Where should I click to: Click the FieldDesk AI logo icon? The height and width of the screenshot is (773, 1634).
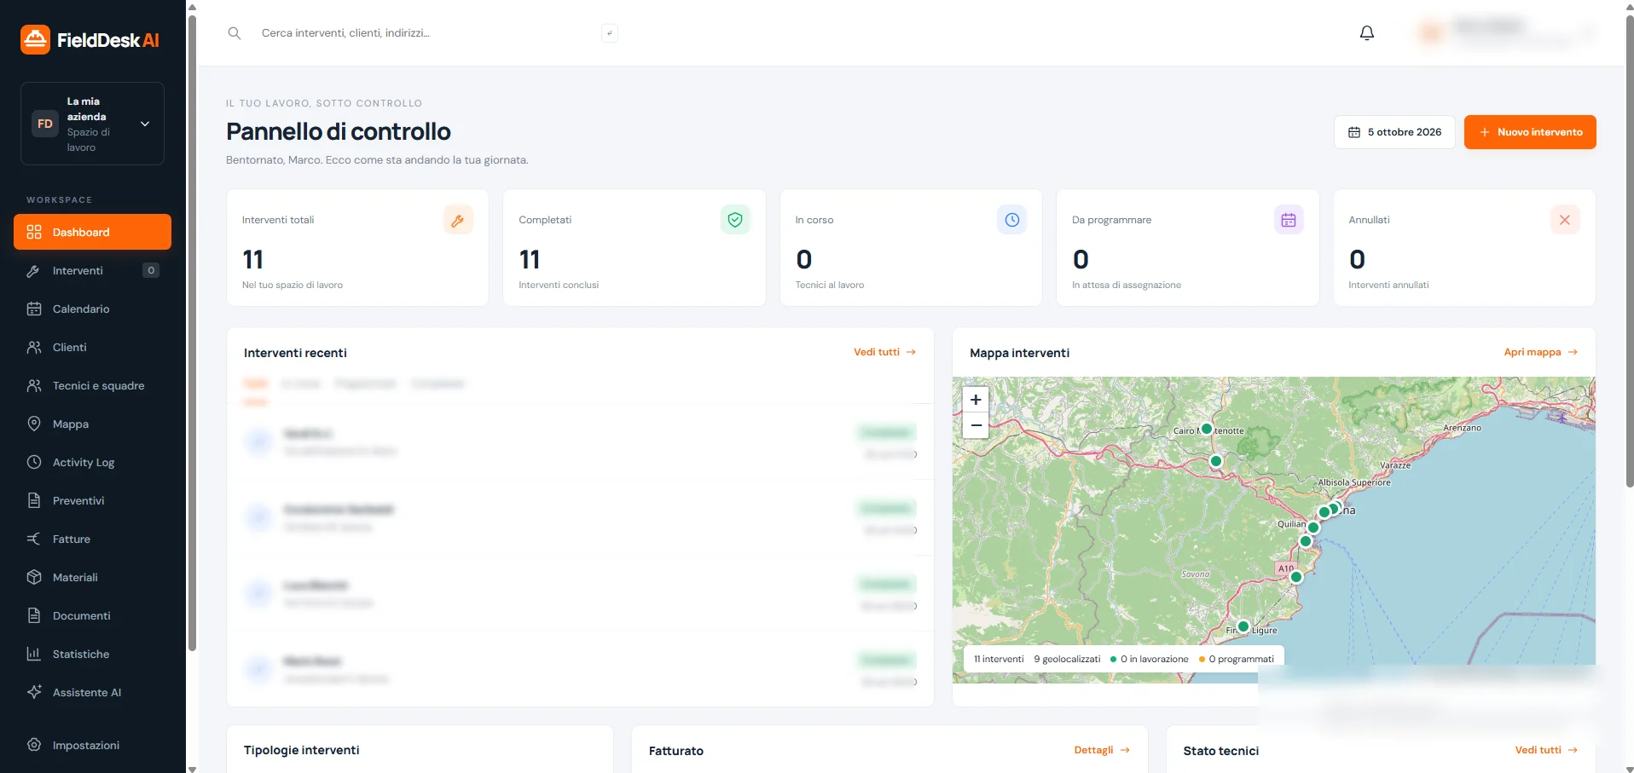coord(35,39)
